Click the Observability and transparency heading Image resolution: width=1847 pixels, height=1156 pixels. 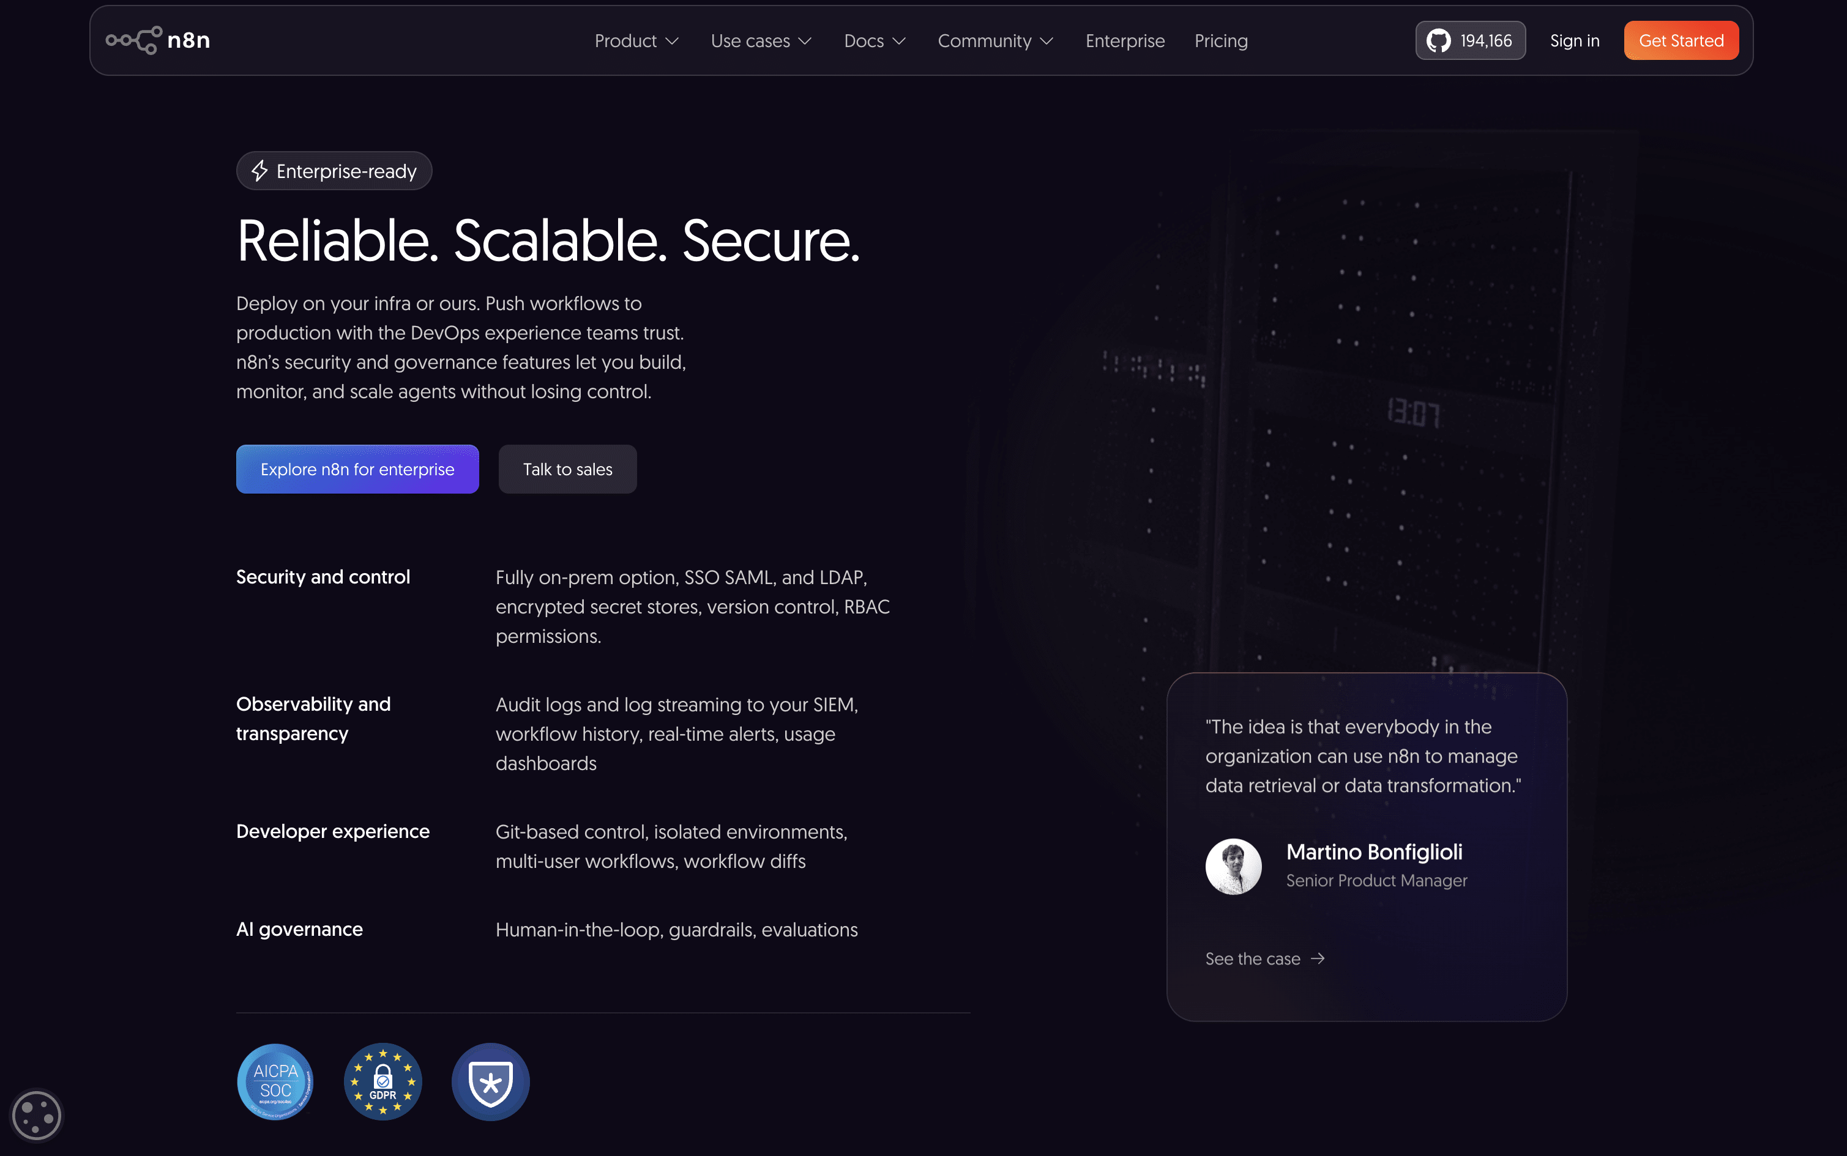[313, 719]
